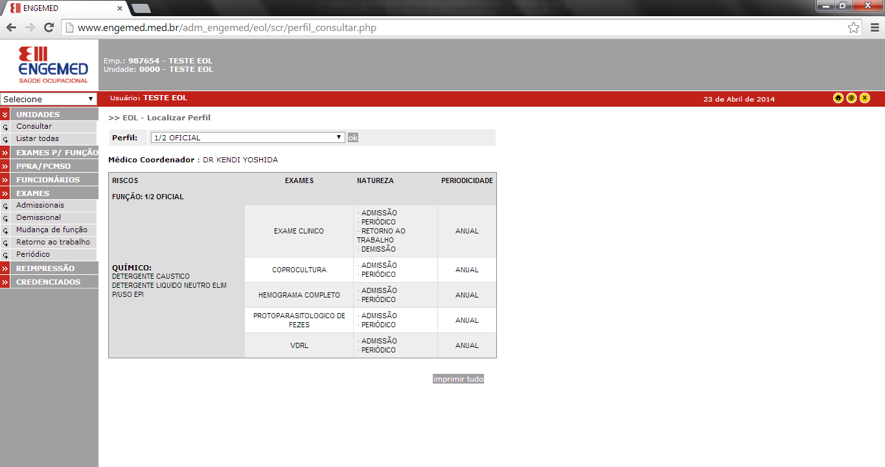Open the PPRA/PCMSO menu section

tap(43, 166)
